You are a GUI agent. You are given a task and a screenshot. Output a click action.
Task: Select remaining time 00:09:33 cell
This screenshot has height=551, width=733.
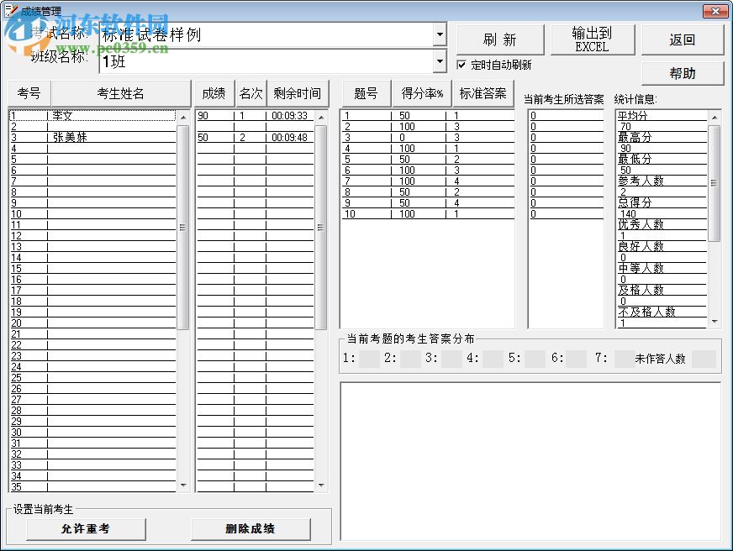point(289,115)
